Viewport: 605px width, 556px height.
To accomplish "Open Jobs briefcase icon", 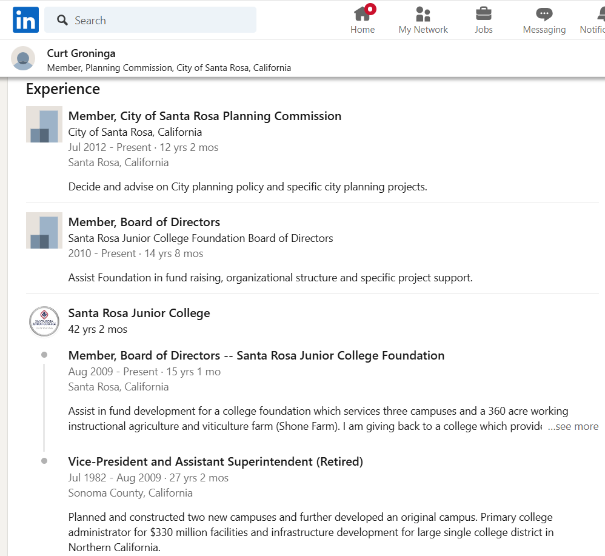I will pos(484,19).
